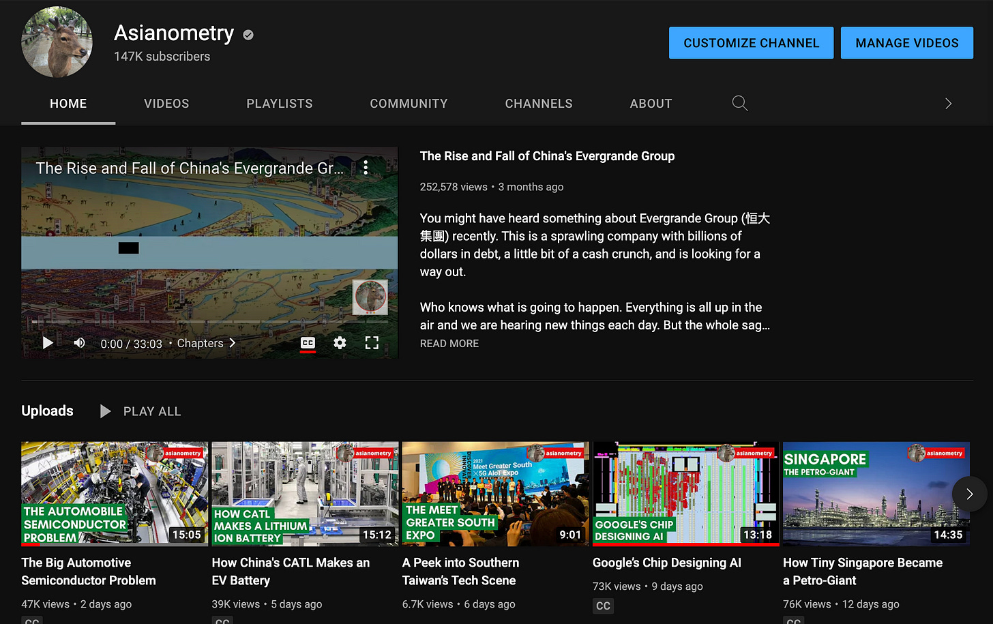Click 47K views • 2 days ago text
This screenshot has width=993, height=624.
[76, 604]
